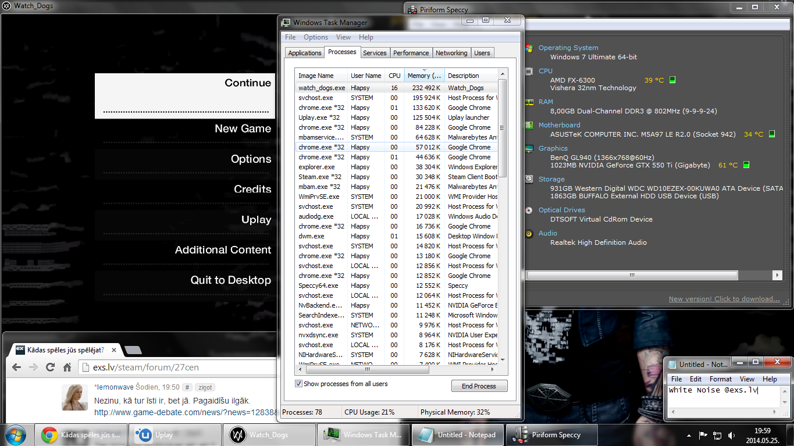Click lemonwave user avatar thumbnail

pyautogui.click(x=75, y=397)
